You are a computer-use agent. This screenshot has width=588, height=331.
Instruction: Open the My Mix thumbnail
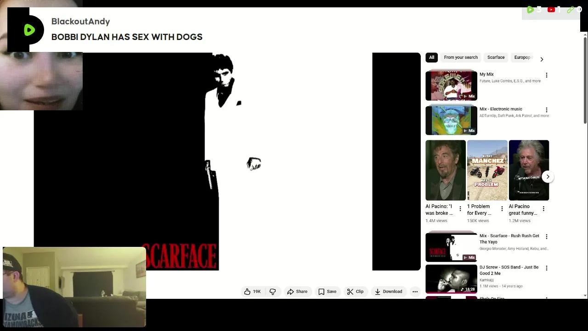click(451, 86)
